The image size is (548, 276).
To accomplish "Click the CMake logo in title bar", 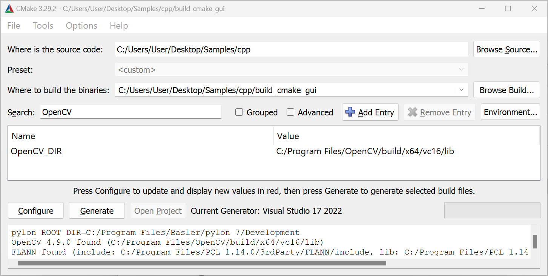I will pos(9,8).
